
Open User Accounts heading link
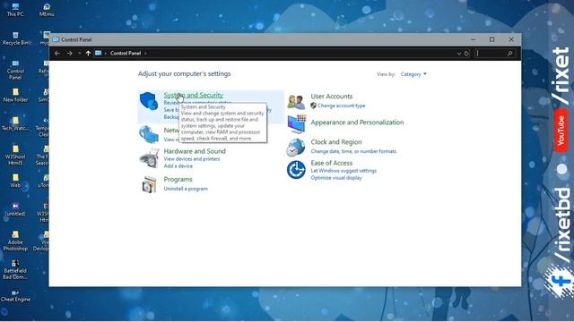332,97
